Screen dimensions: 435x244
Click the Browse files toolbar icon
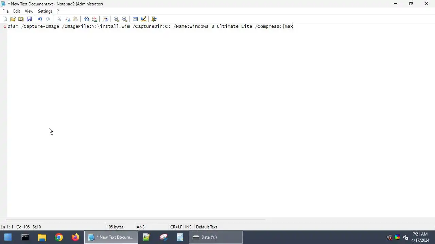(x=21, y=19)
